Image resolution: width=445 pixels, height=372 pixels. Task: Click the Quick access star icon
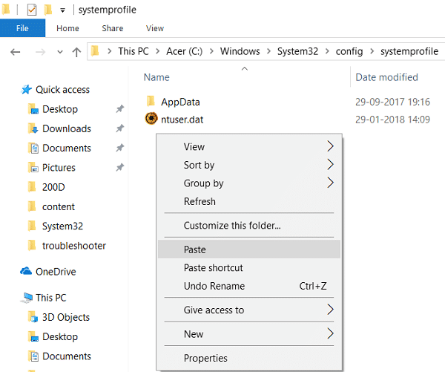pyautogui.click(x=27, y=90)
